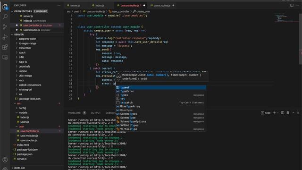Collapse the SERVER folder section
Image resolution: width=302 pixels, height=170 pixels.
[x=19, y=34]
